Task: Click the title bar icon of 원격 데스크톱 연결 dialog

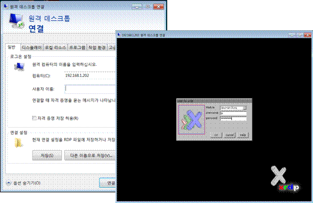Action: click(6, 6)
